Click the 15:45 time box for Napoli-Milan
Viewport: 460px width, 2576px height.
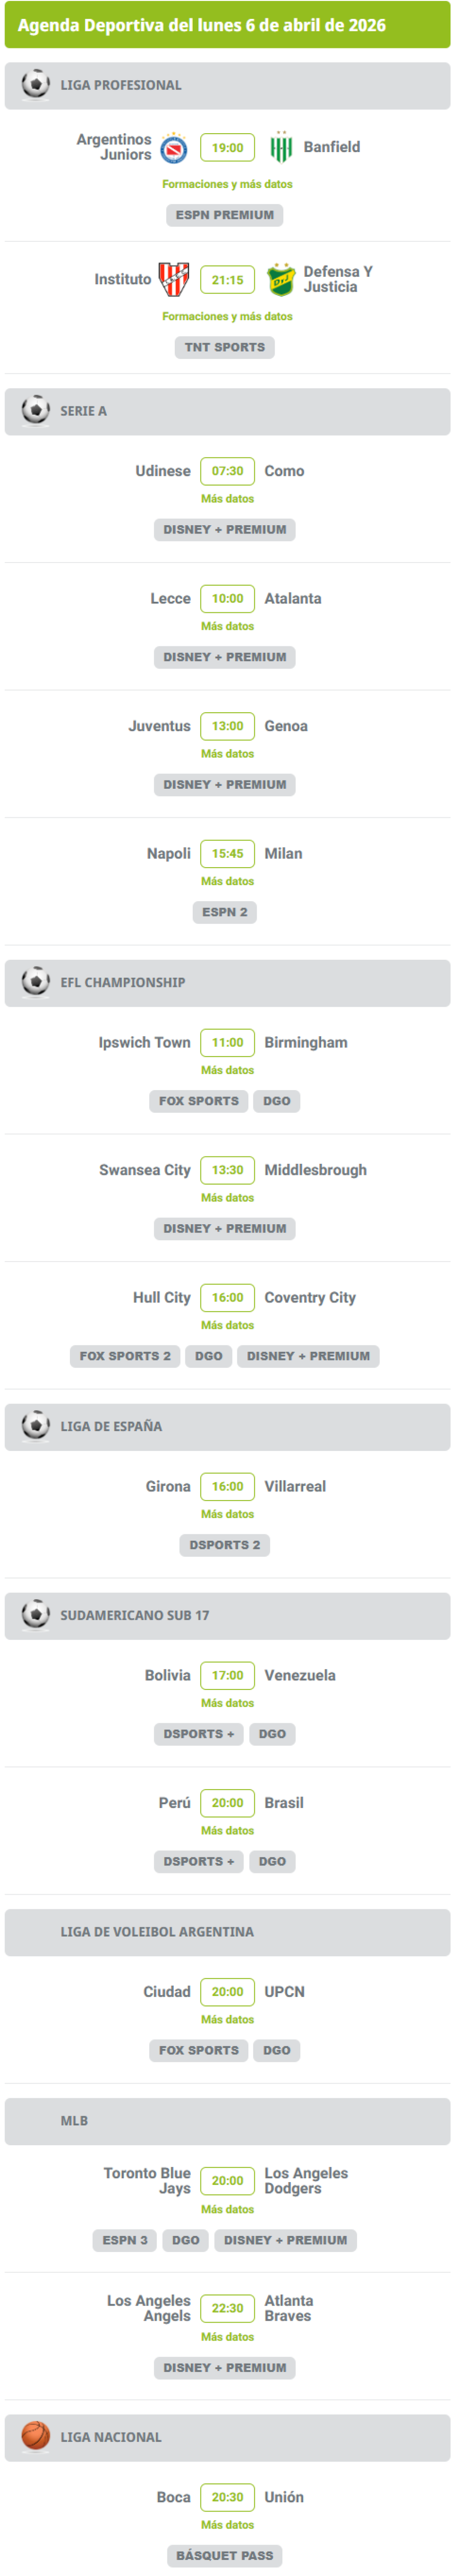(x=228, y=853)
